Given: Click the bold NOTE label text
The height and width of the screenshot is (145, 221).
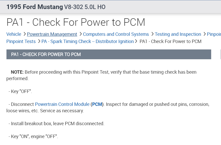Looking at the screenshot, I should [x=17, y=72].
